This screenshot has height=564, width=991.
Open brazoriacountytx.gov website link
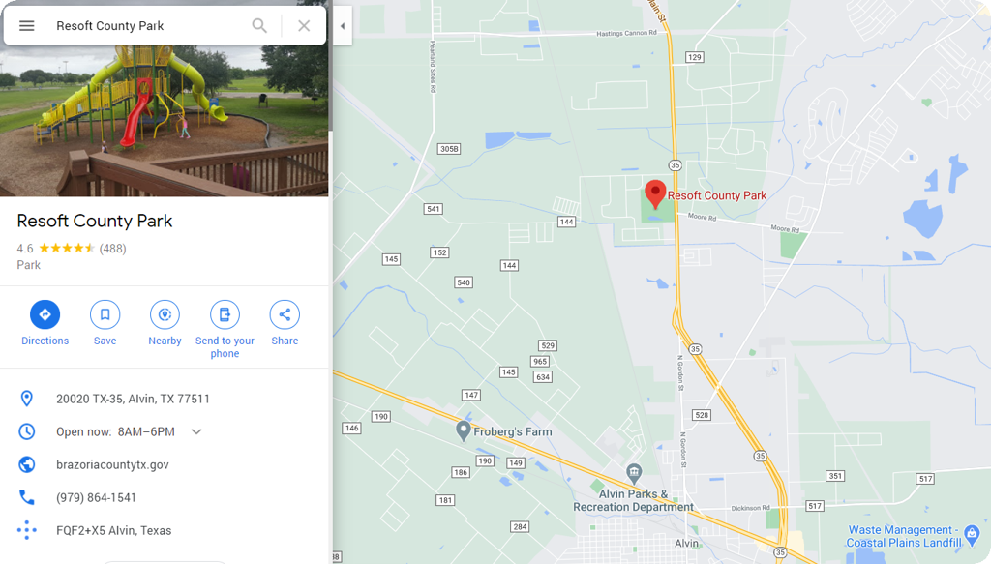(x=112, y=465)
